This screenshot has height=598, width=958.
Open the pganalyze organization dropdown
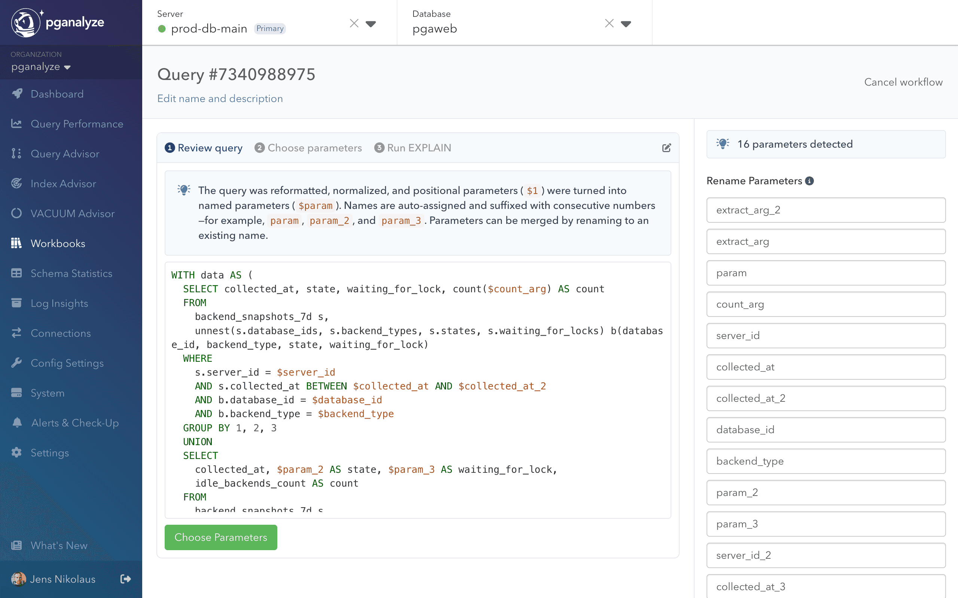point(41,67)
